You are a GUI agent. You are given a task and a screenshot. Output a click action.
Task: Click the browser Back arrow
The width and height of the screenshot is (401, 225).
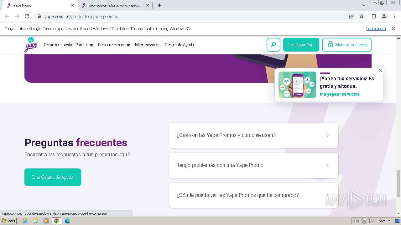(x=7, y=16)
